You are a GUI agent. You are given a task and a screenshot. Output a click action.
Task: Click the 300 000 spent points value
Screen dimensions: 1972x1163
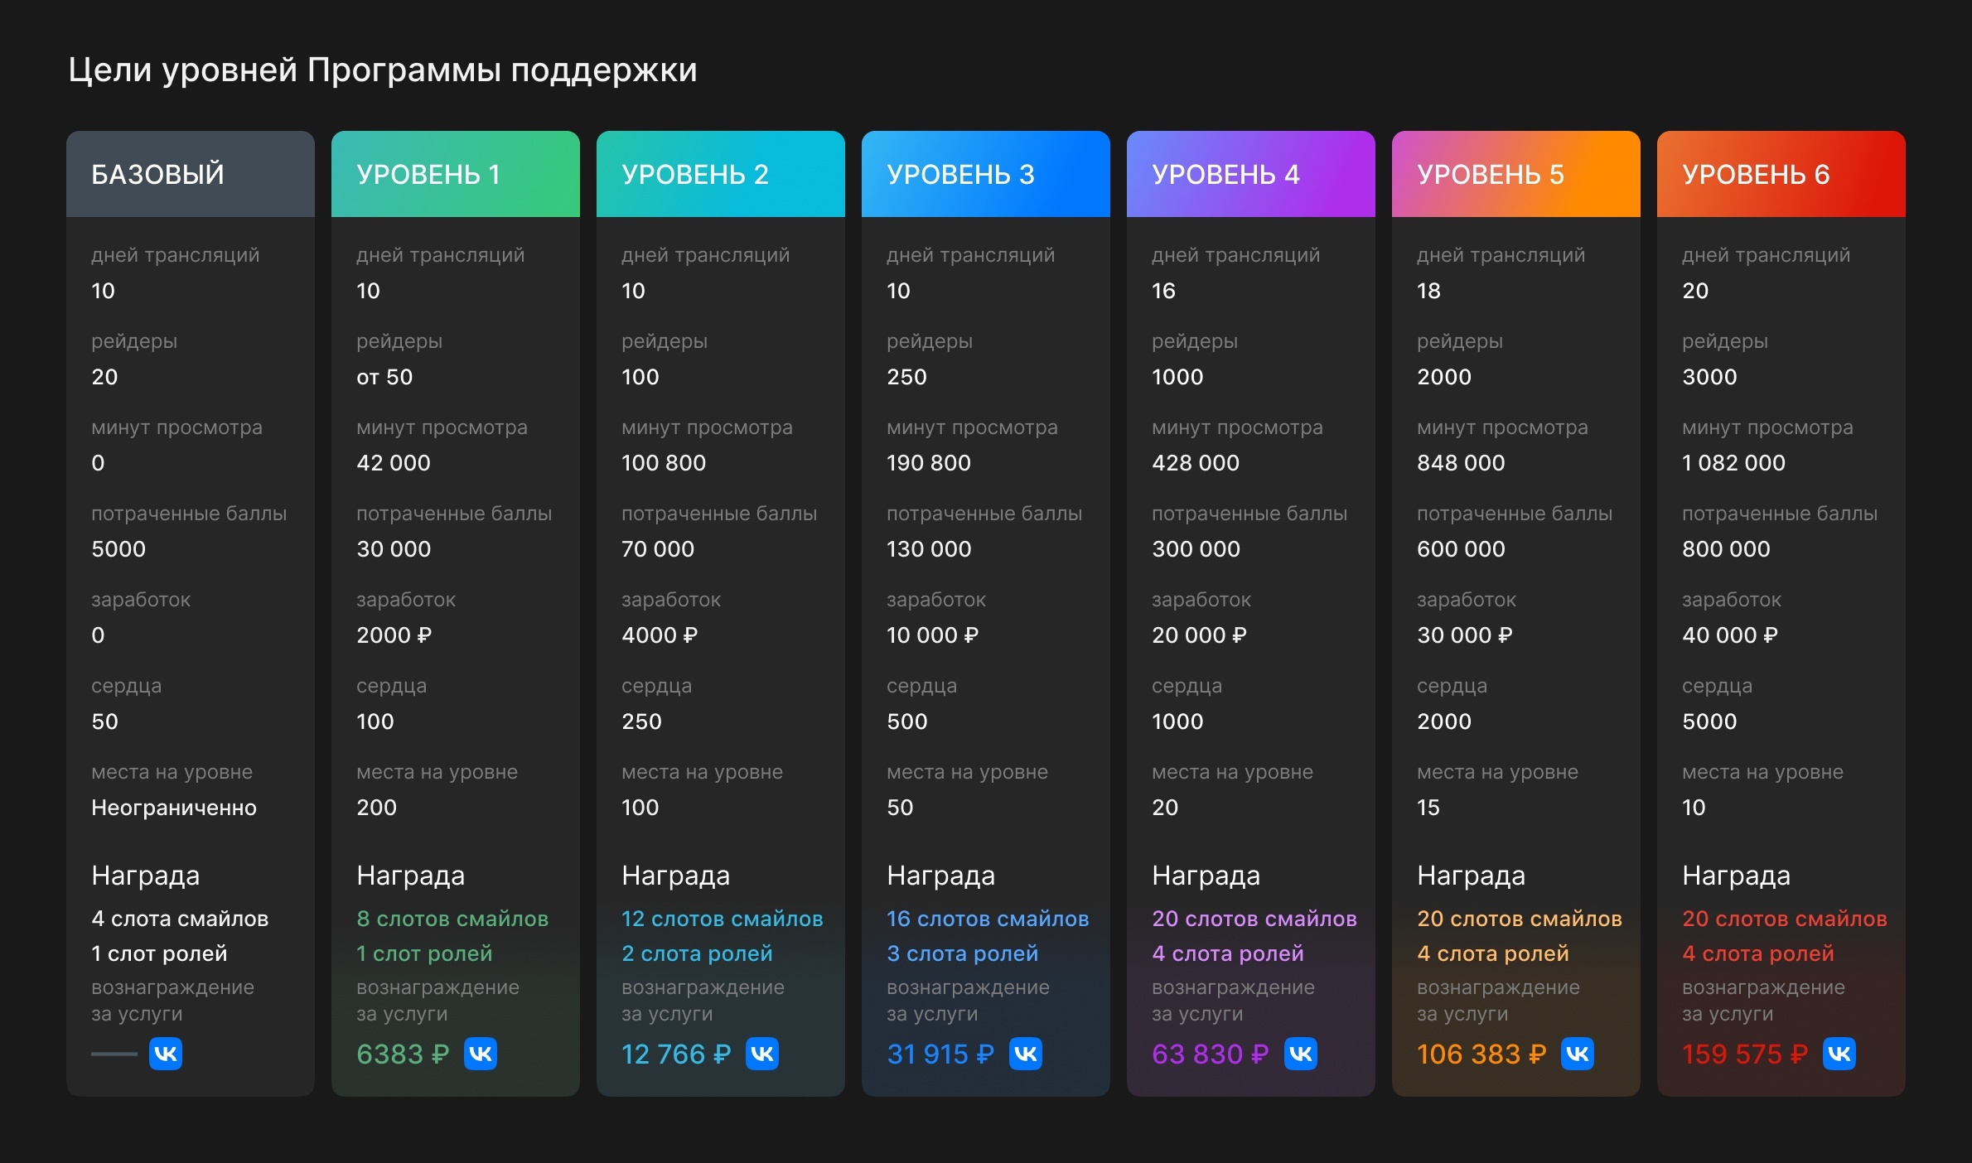coord(1196,549)
